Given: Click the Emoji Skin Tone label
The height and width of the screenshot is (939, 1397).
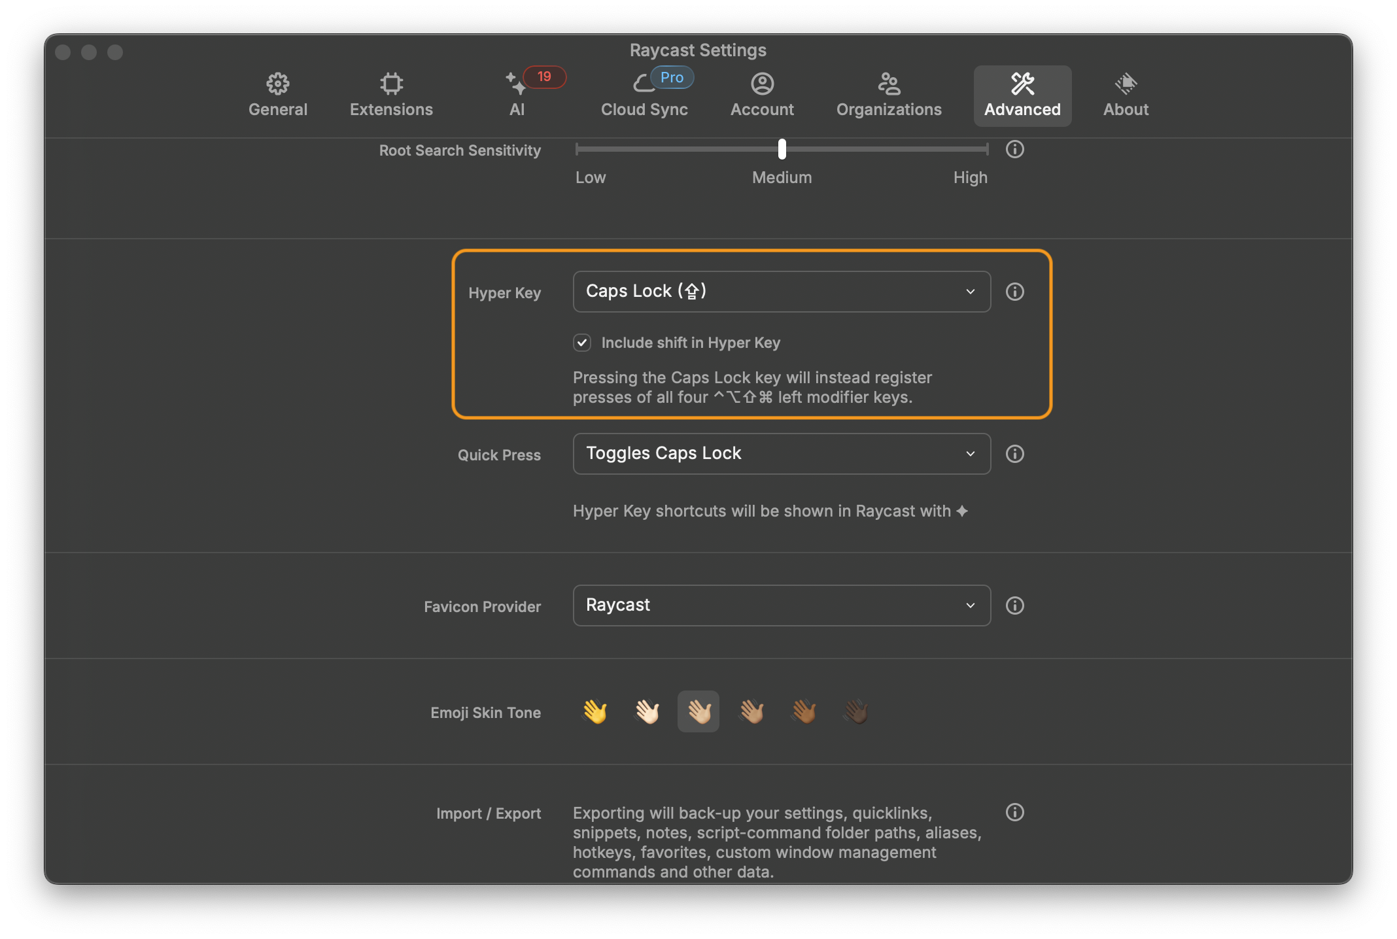Looking at the screenshot, I should pyautogui.click(x=485, y=713).
